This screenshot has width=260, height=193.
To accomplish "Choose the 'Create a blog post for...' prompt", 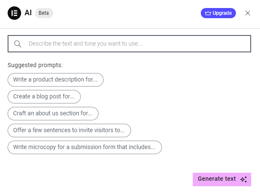I will coord(44,97).
